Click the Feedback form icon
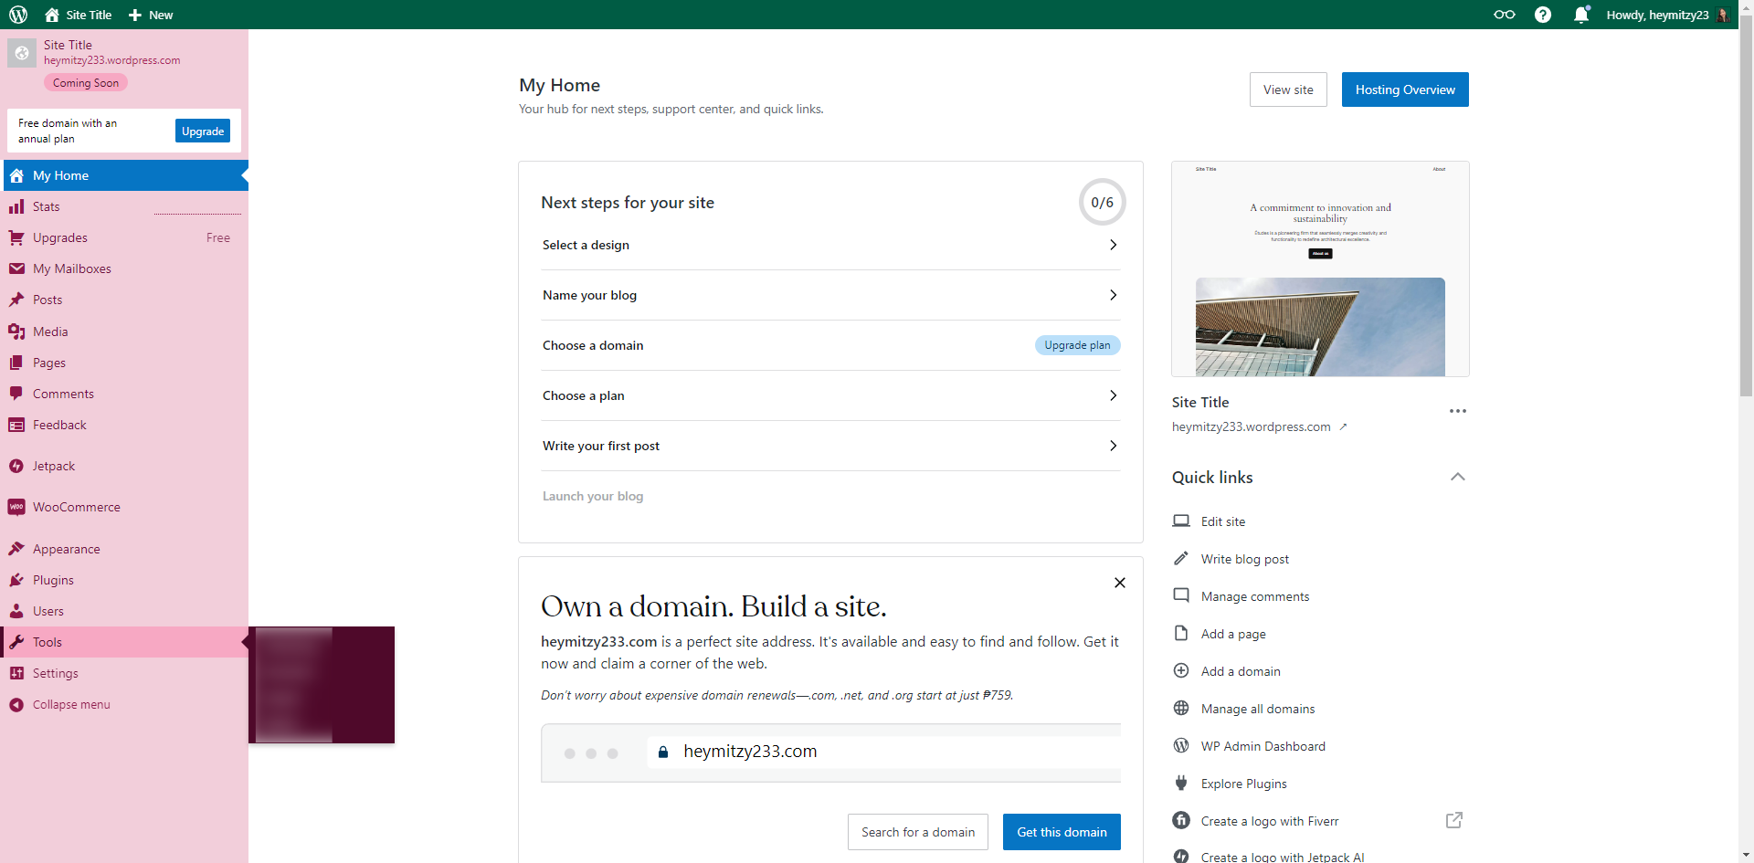1754x863 pixels. pos(16,425)
